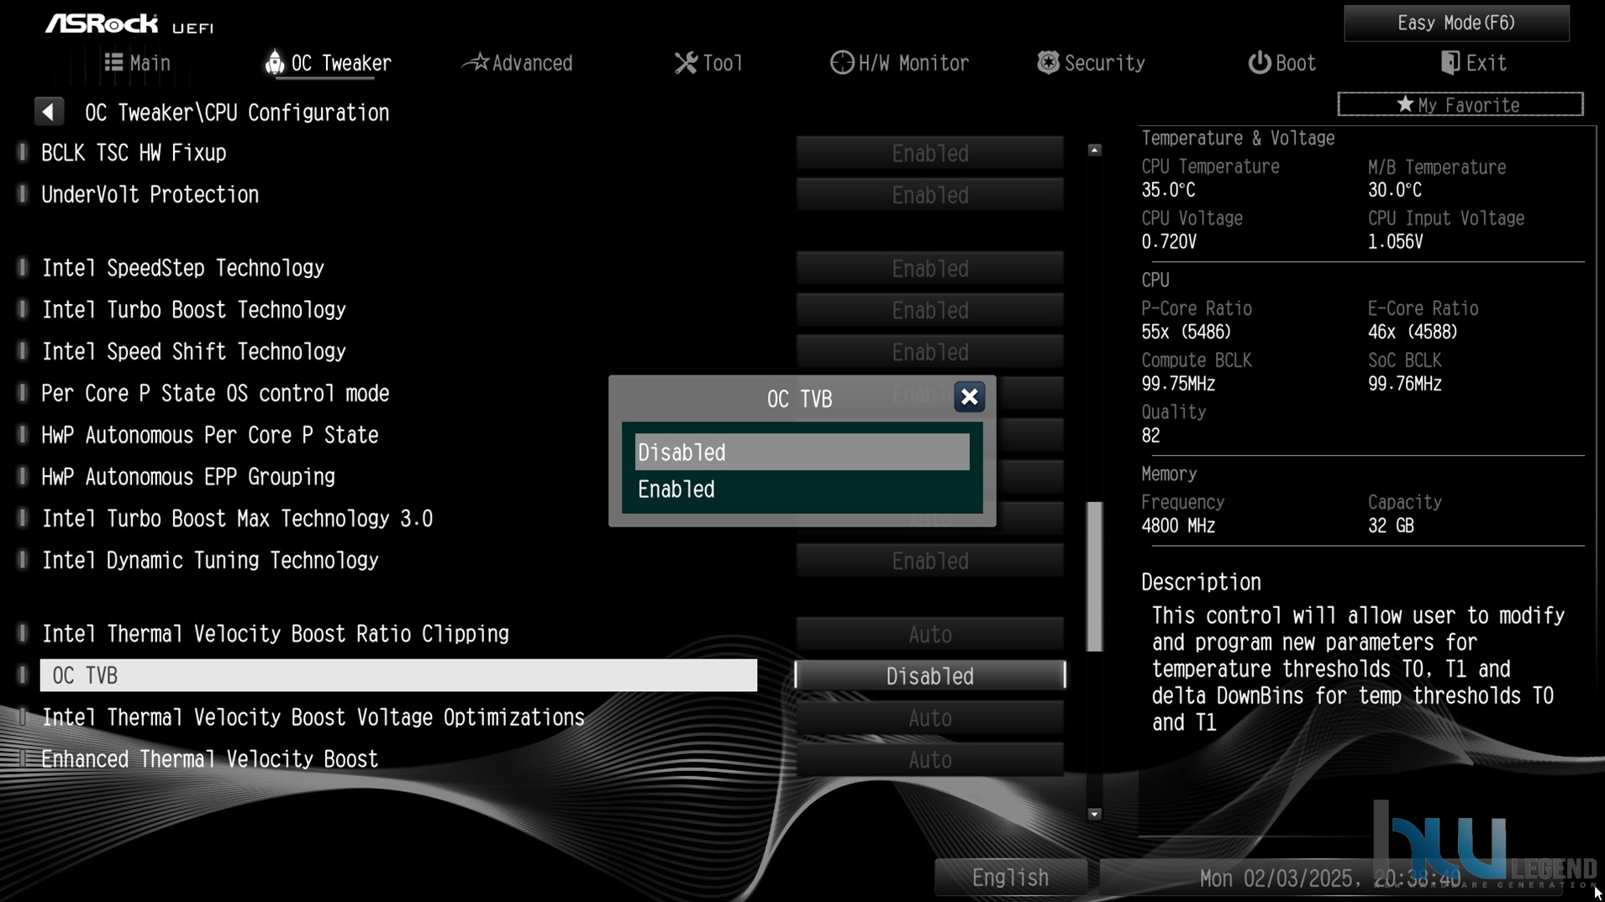Select the Intel Speed Shift Technology row

point(194,351)
